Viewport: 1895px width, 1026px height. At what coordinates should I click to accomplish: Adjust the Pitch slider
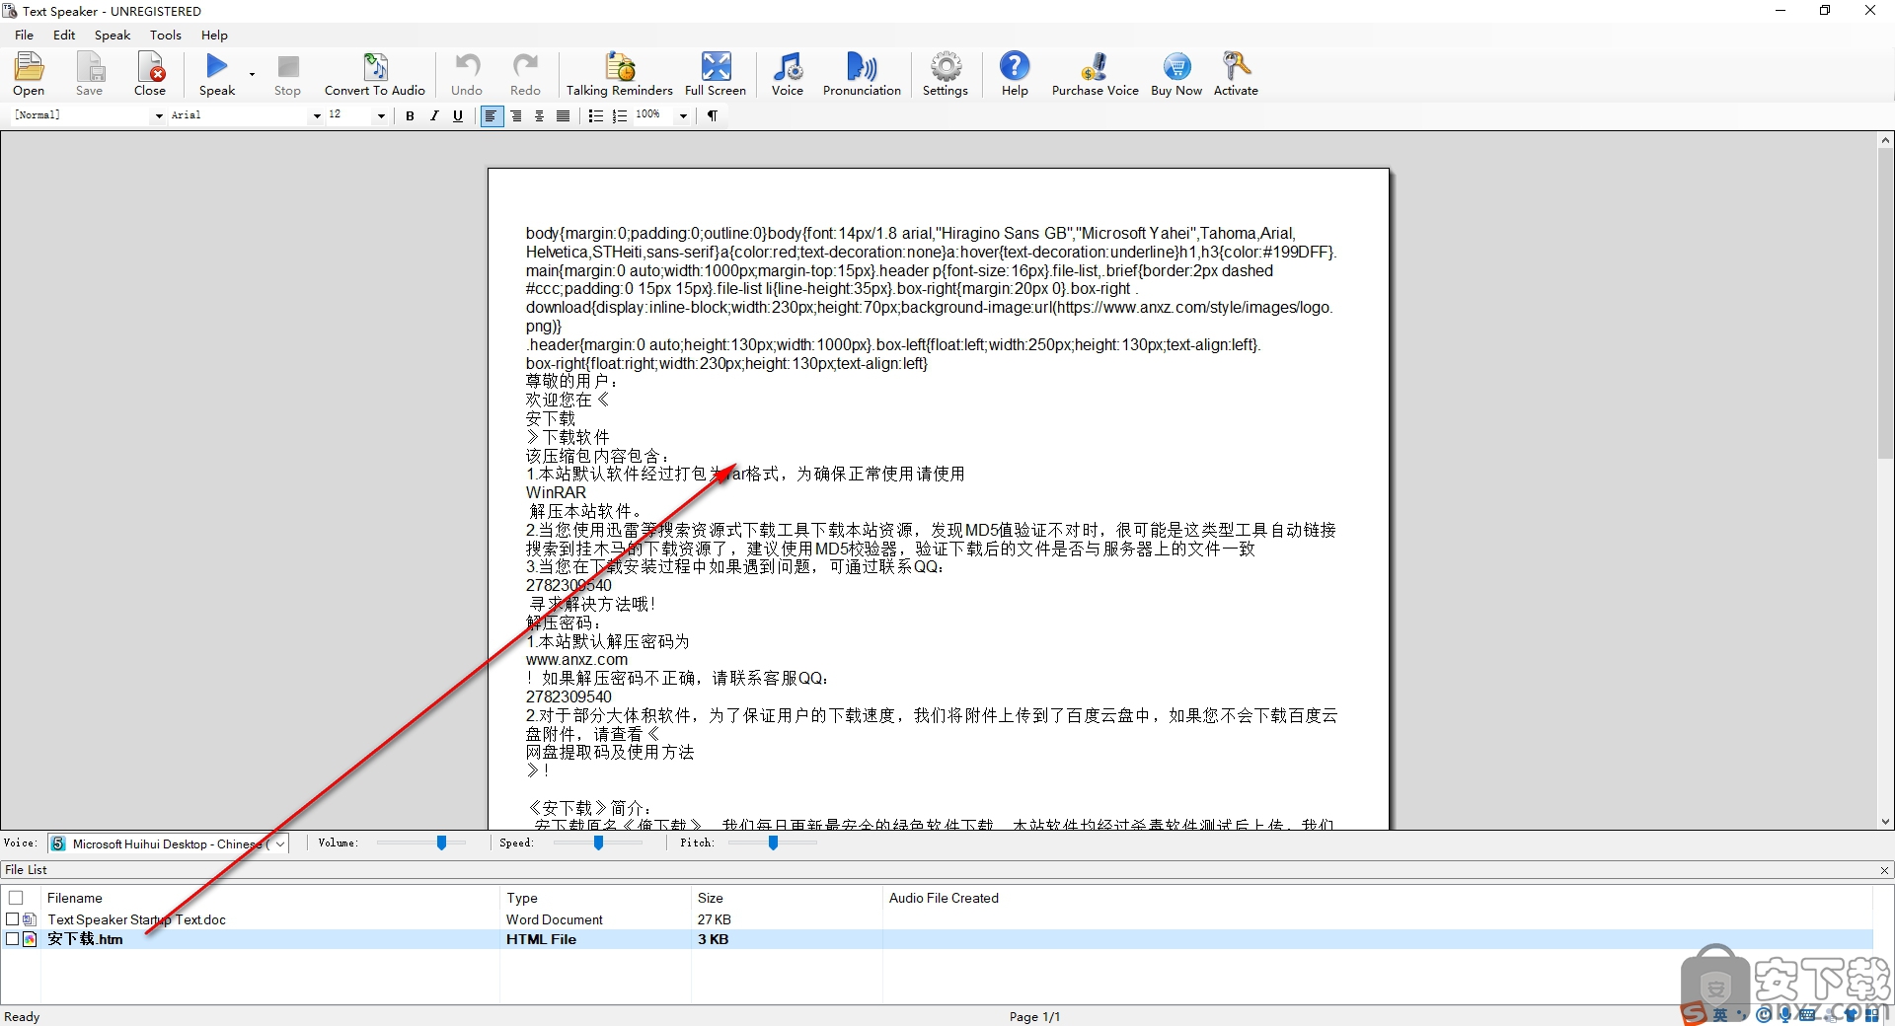tap(773, 843)
